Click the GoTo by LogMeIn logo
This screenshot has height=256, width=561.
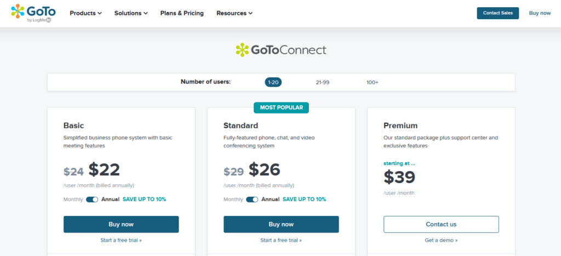coord(33,13)
